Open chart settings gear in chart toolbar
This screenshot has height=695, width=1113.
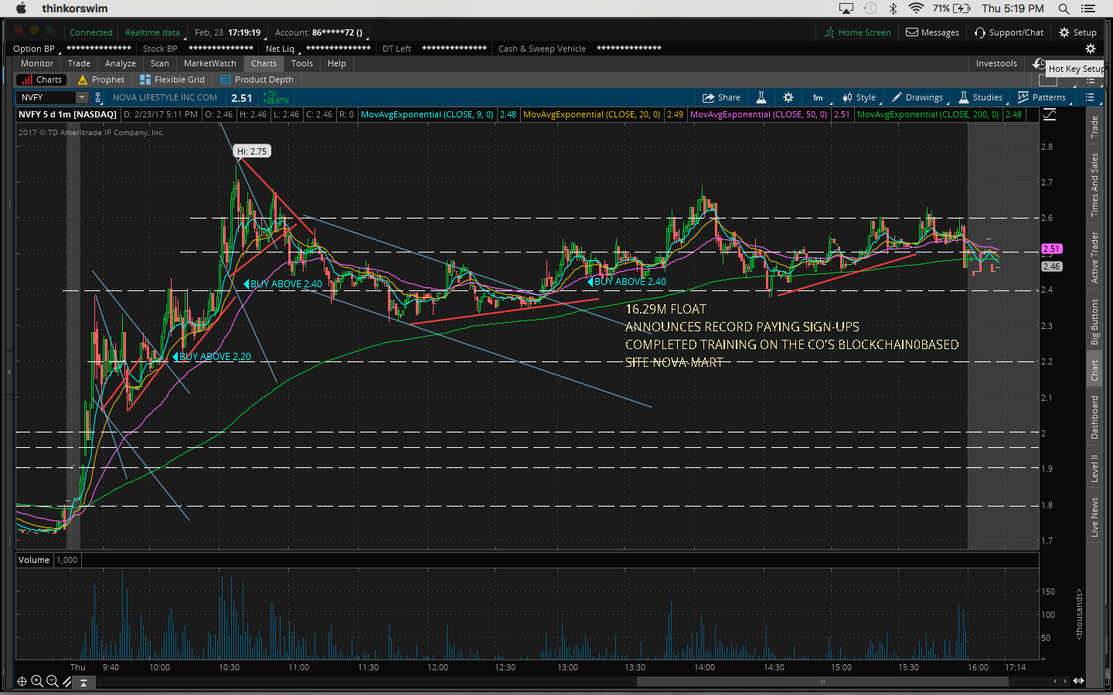(x=788, y=97)
